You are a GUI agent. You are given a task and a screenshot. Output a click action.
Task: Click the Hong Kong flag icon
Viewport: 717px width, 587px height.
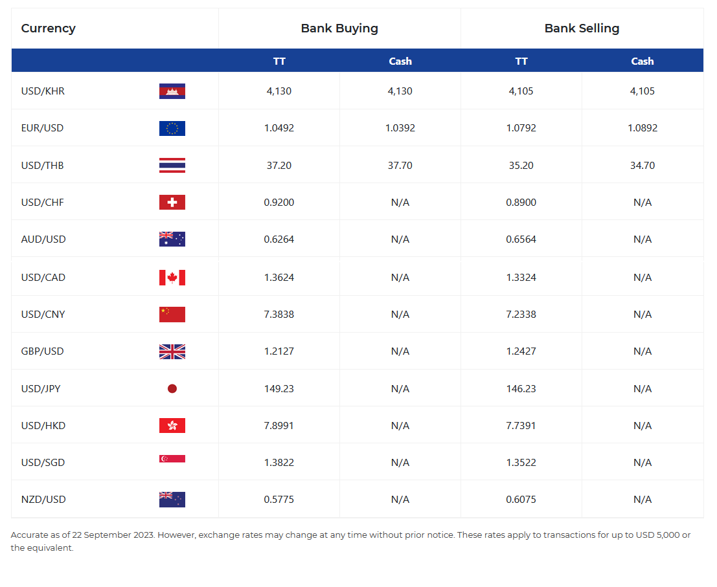172,425
